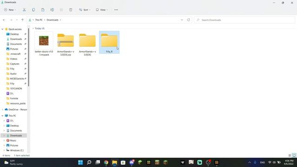
Task: Show hidden system tray icons
Action: pyautogui.click(x=250, y=162)
